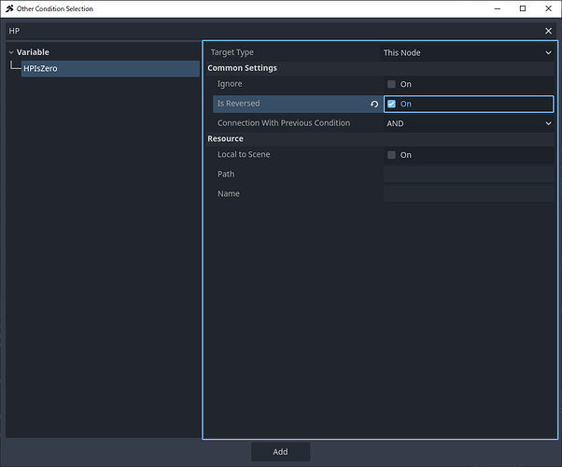Open the Target Type dropdown
The height and width of the screenshot is (467, 562).
pos(467,53)
